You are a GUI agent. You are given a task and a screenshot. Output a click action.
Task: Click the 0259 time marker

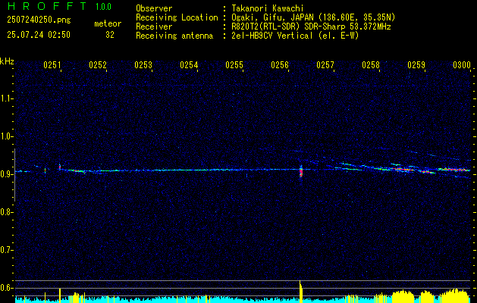click(x=416, y=65)
